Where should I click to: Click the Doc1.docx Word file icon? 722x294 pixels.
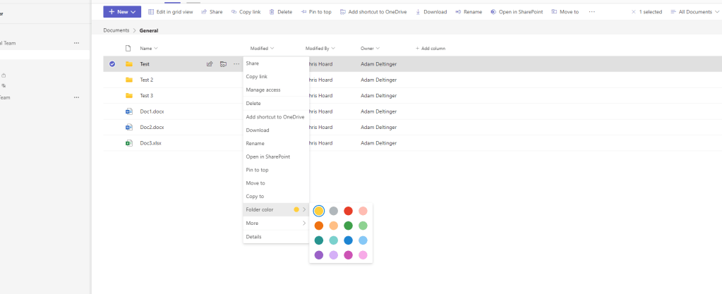coord(128,111)
